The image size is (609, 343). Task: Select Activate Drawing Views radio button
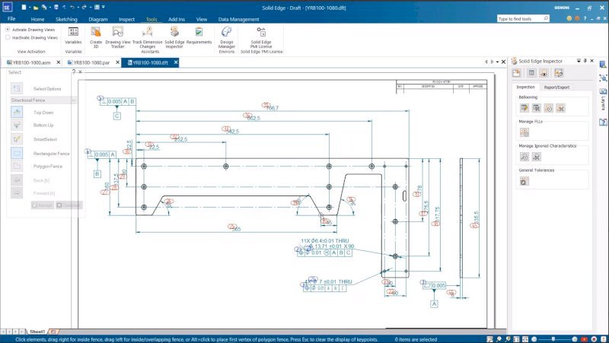pos(8,30)
